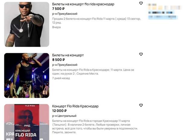Image resolution: width=187 pixels, height=140 pixels.
Task: Open 'Концерт Flo Rida Краснодар' listing title
Action: click(x=75, y=106)
